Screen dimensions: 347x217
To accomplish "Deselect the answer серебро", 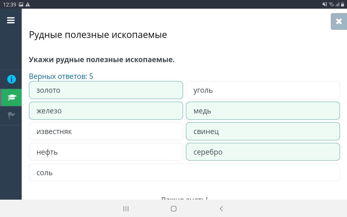I will click(x=263, y=152).
